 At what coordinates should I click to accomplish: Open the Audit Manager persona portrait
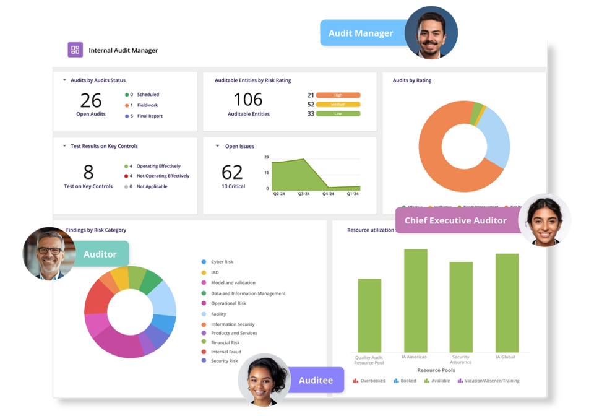[431, 33]
